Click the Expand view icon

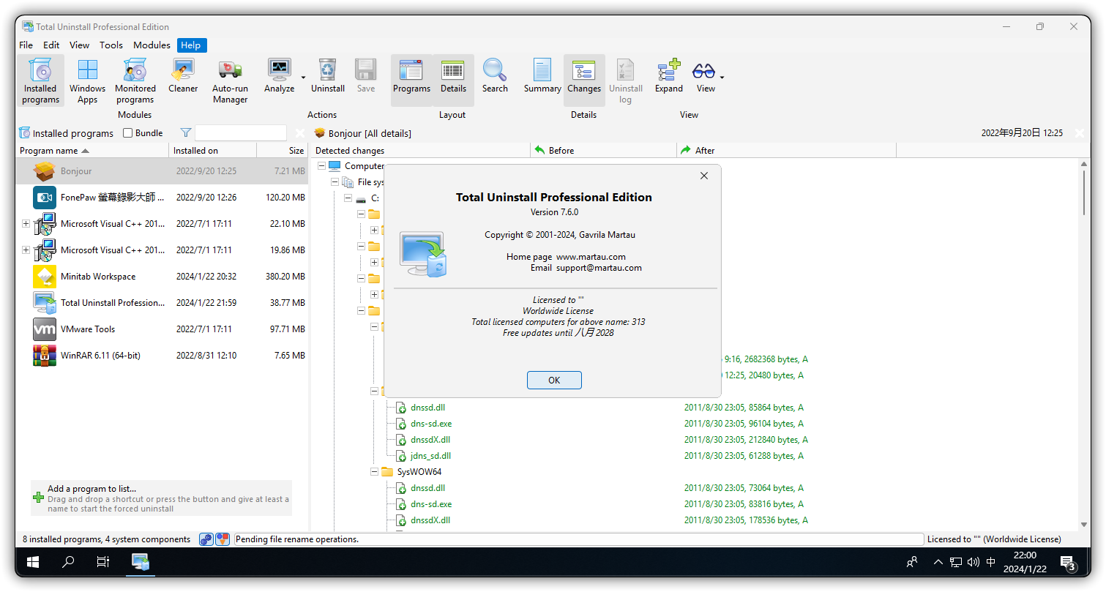click(668, 77)
